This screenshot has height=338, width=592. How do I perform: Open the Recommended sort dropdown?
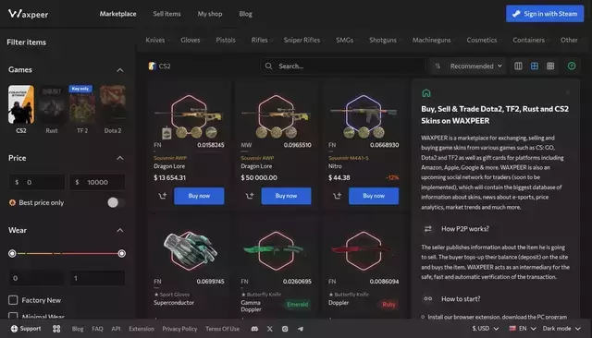(x=475, y=66)
